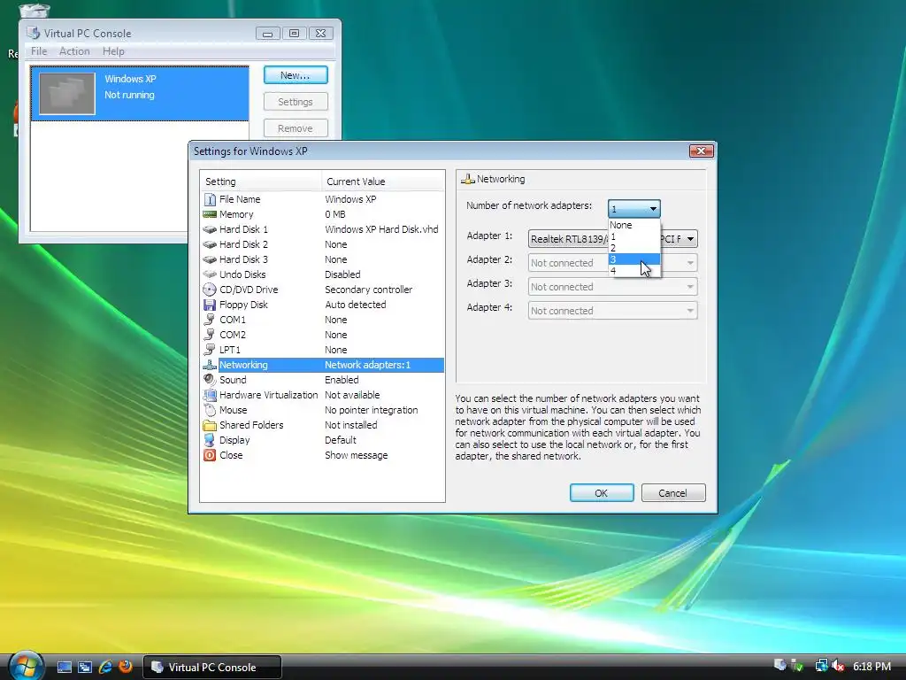Image resolution: width=906 pixels, height=680 pixels.
Task: Click the COM2 port icon
Action: coord(210,335)
